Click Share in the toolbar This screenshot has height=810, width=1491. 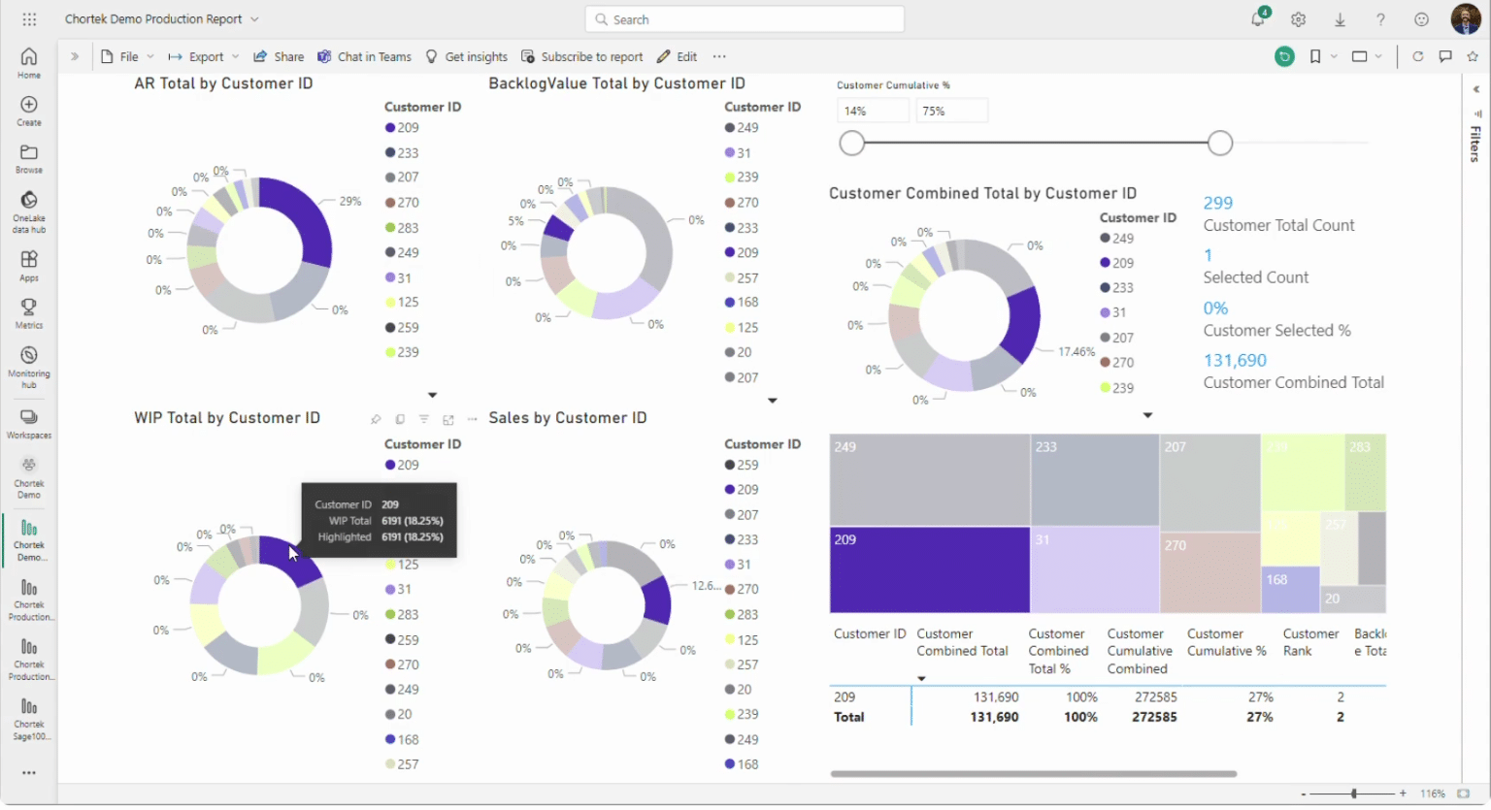[x=279, y=56]
